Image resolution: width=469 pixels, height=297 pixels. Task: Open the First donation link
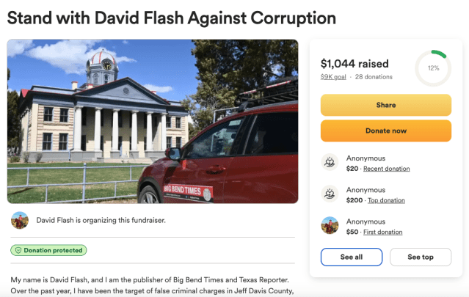(x=383, y=232)
